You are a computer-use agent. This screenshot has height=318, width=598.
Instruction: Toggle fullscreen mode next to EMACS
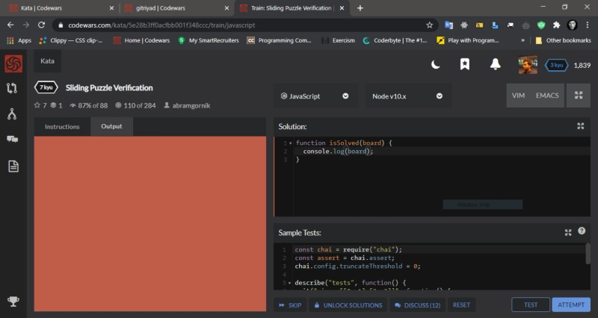pos(579,96)
